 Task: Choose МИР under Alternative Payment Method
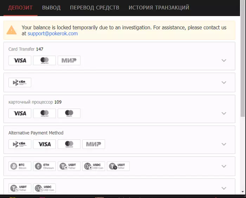click(x=94, y=144)
